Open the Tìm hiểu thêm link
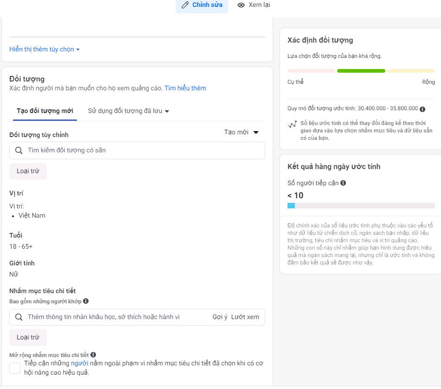The image size is (441, 389). point(185,88)
